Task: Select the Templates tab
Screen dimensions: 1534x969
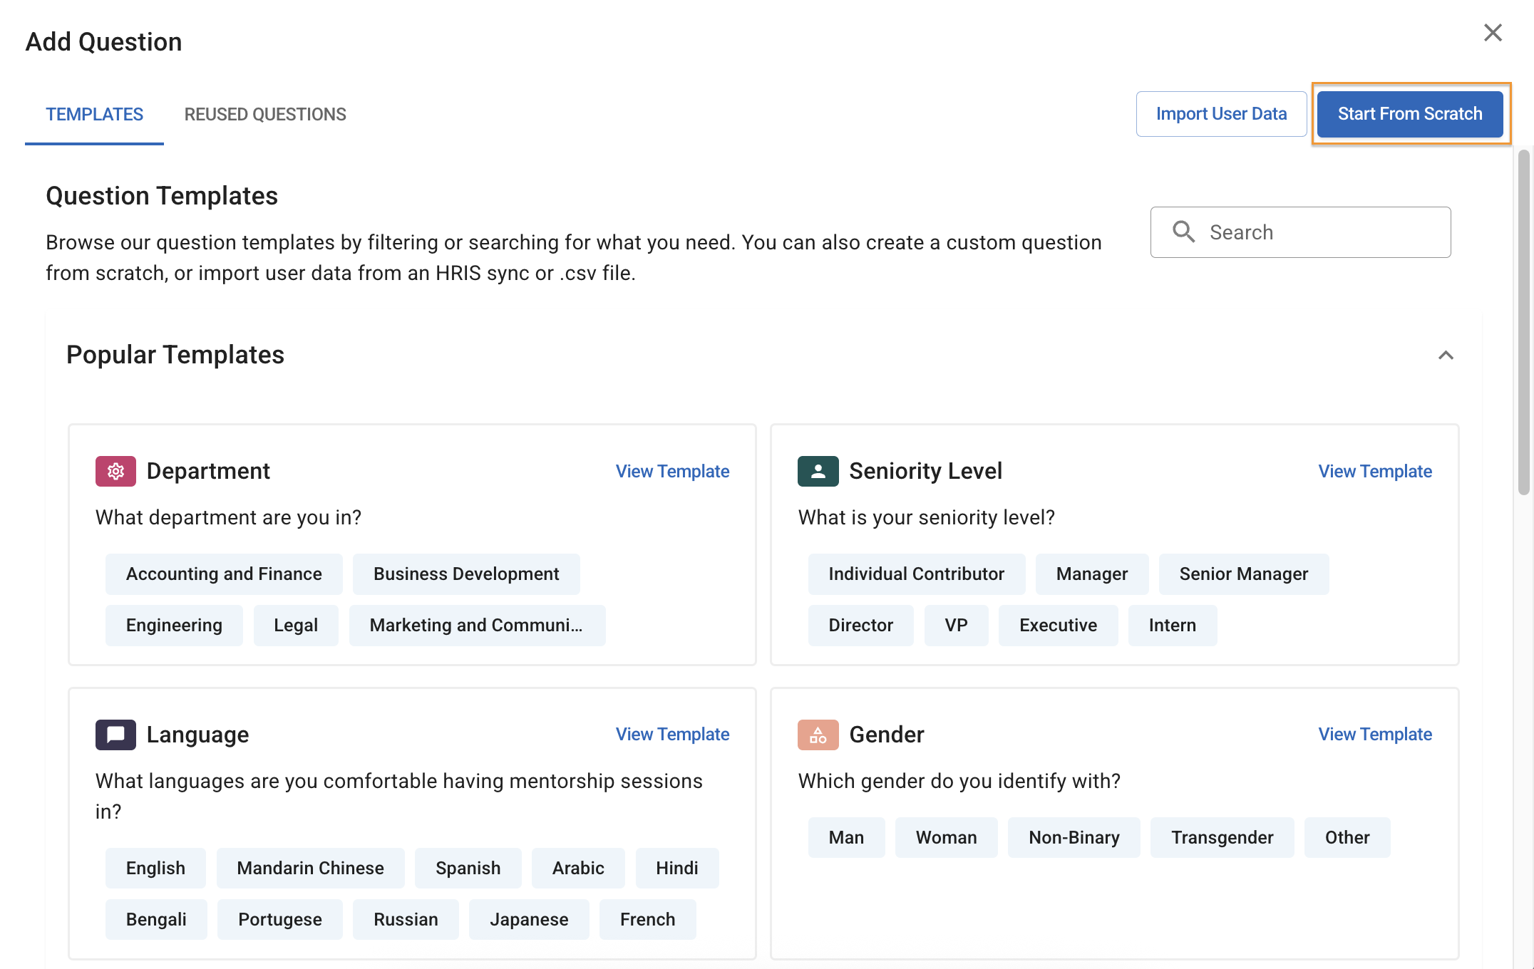Action: pyautogui.click(x=94, y=115)
